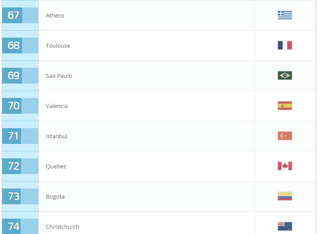
Task: Select the Athens city name
Action: (x=55, y=15)
